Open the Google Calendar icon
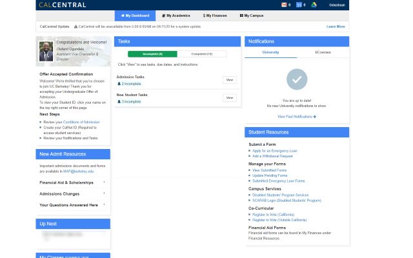Image resolution: width=413 pixels, height=258 pixels. (x=299, y=5)
